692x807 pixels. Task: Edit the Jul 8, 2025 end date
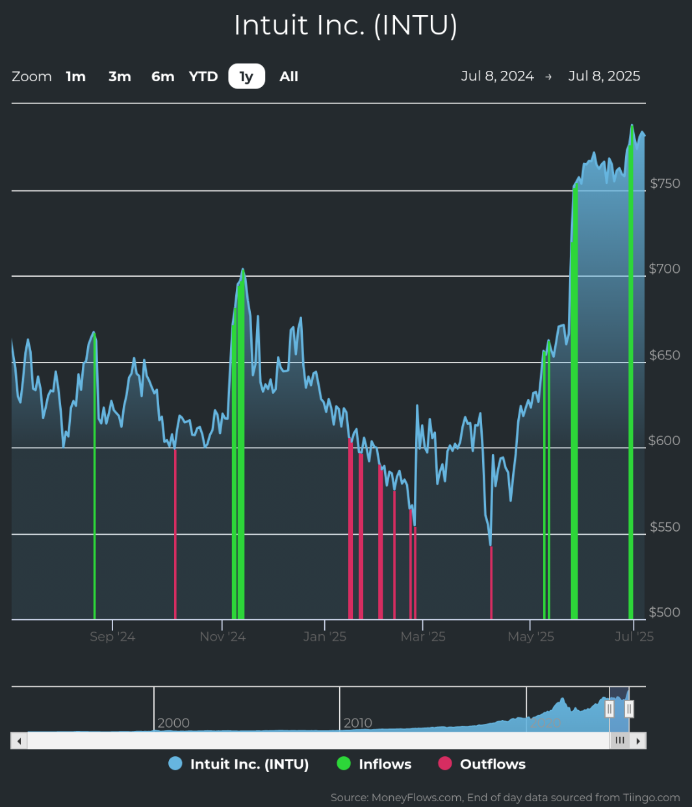[x=604, y=76]
